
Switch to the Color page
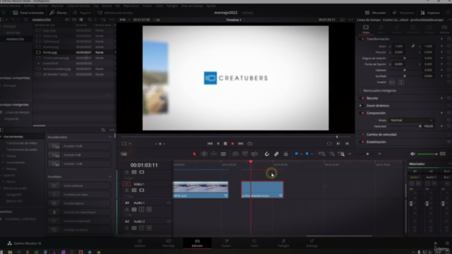click(254, 243)
